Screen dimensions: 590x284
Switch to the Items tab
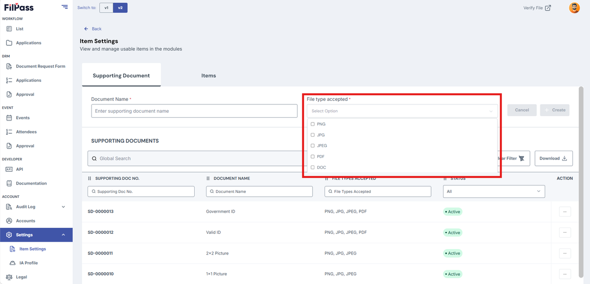click(x=208, y=76)
